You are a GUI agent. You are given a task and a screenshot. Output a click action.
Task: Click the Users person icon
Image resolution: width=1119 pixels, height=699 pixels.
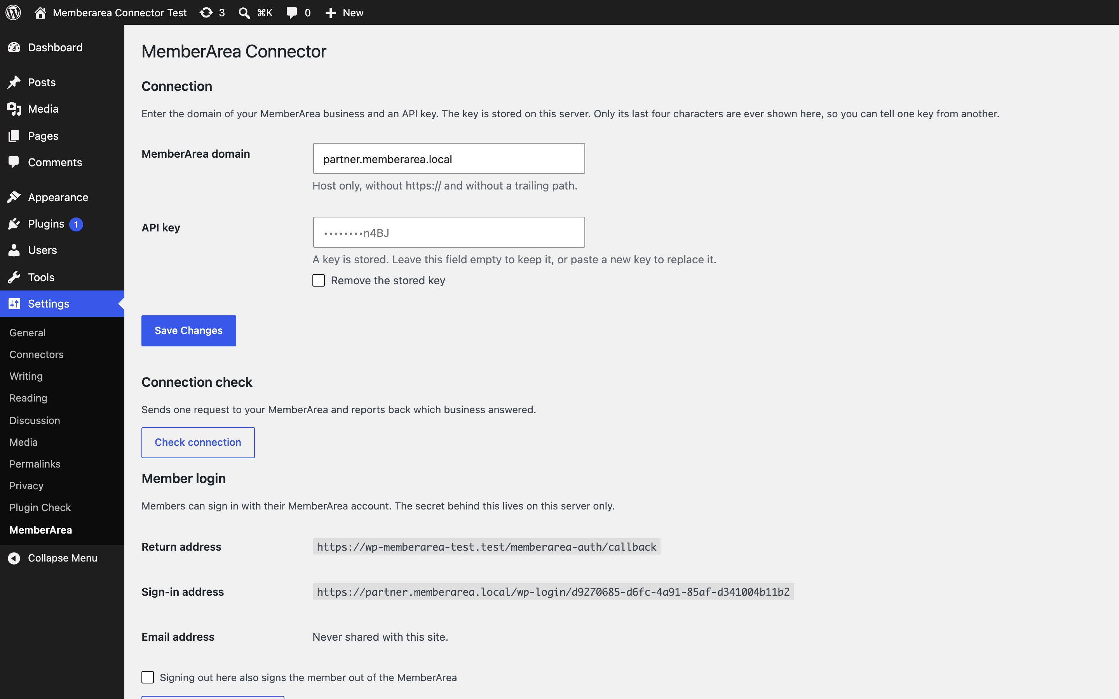(x=14, y=250)
